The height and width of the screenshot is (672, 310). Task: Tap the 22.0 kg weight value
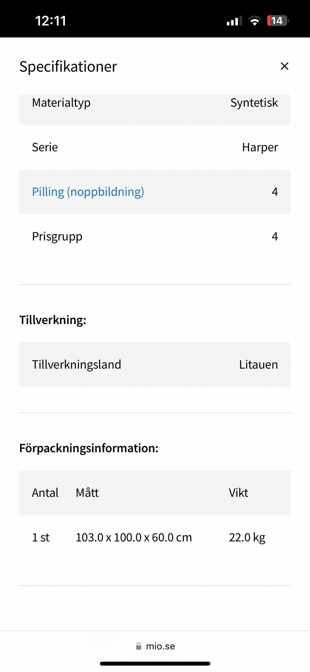(x=247, y=537)
